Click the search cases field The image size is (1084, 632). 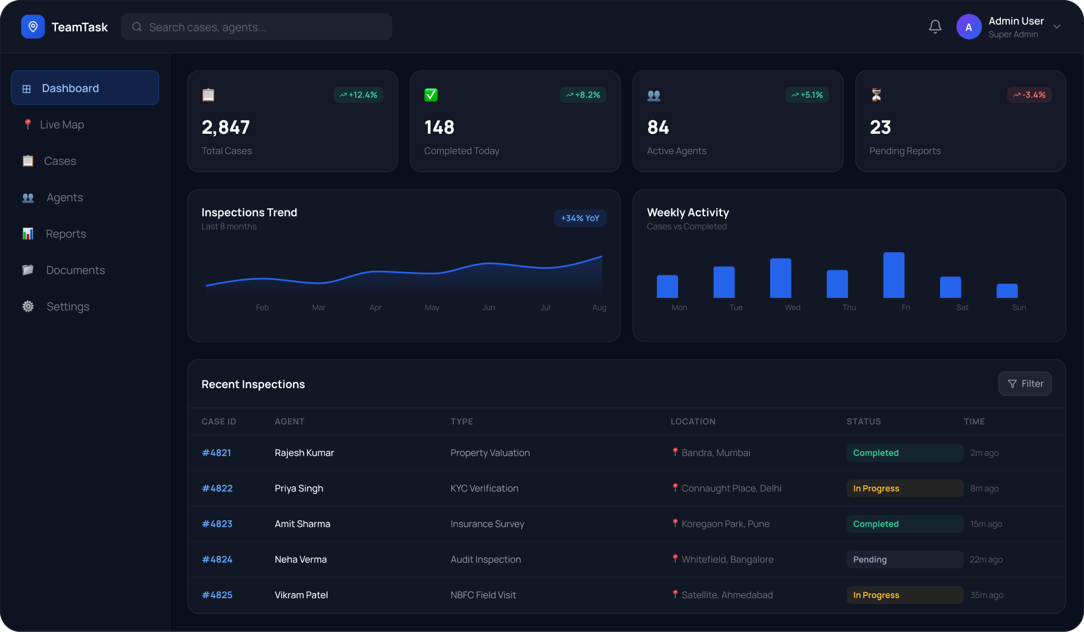click(257, 27)
